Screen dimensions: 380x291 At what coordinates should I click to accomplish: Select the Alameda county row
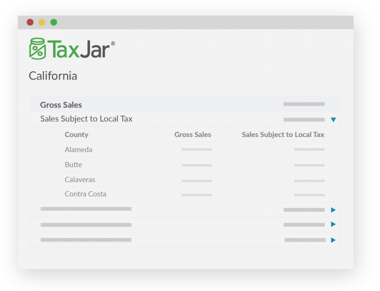(197, 150)
